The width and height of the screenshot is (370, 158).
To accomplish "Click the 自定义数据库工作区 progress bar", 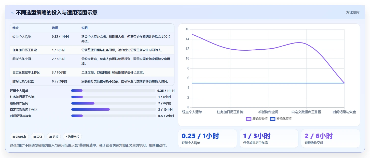I will pyautogui.click(x=114, y=109).
